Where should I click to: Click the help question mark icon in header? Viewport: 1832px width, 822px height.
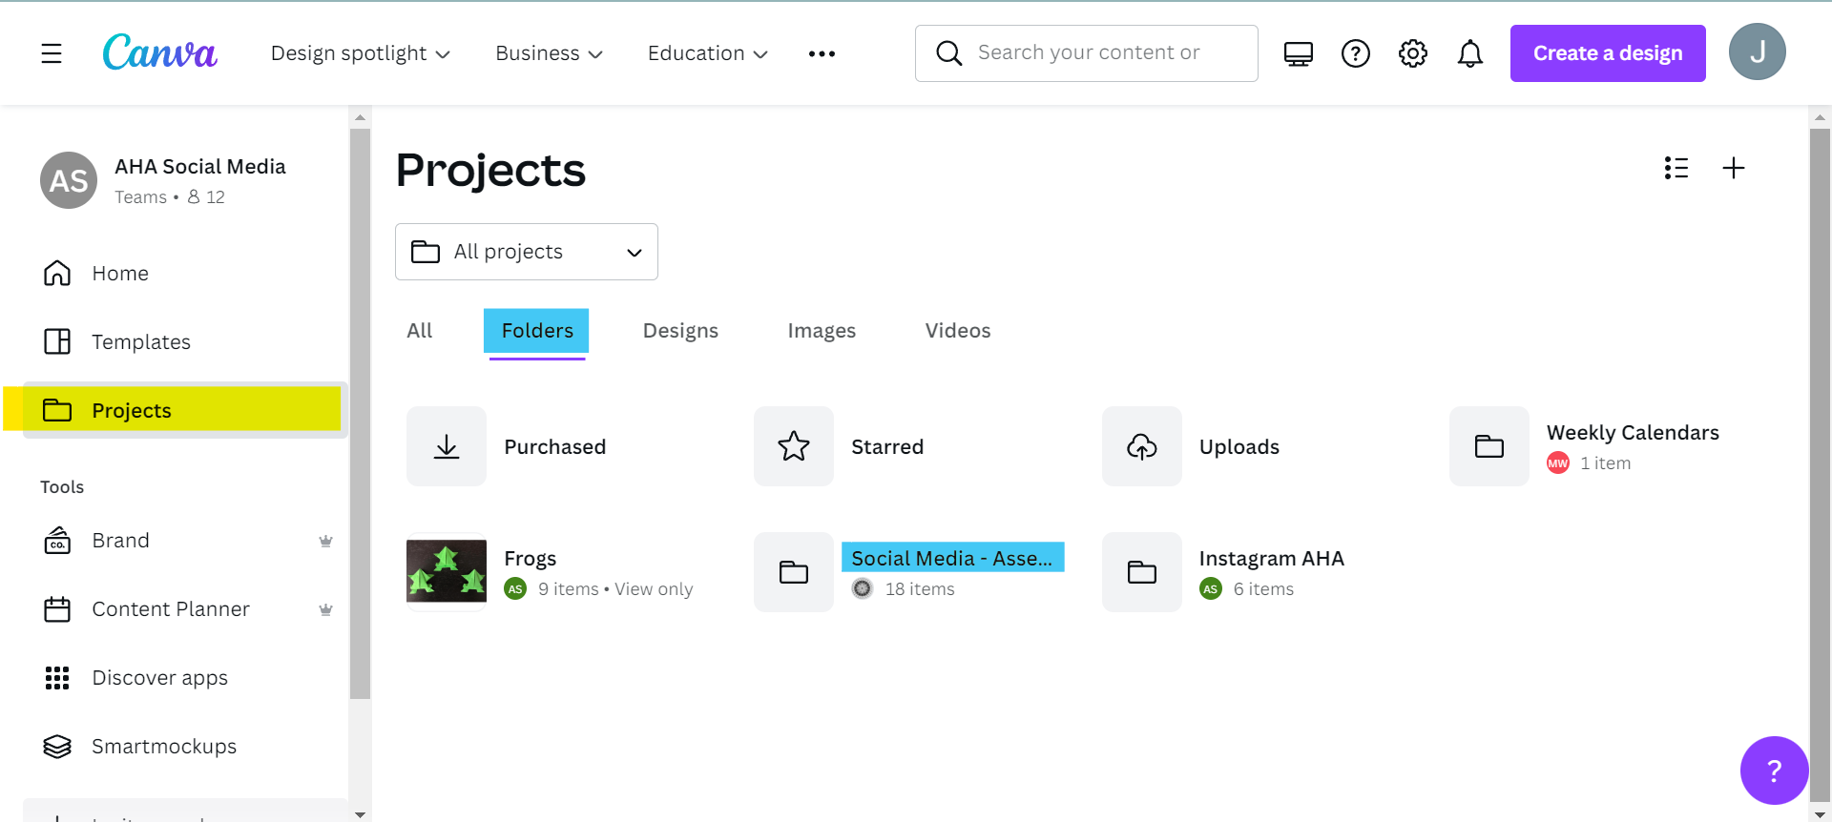pyautogui.click(x=1355, y=53)
